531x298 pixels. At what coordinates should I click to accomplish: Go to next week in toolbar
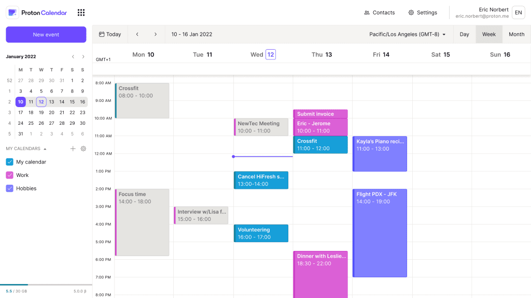click(156, 34)
